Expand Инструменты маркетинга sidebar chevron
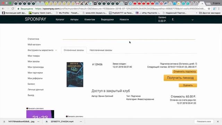This screenshot has height=125, width=222. coord(56,50)
